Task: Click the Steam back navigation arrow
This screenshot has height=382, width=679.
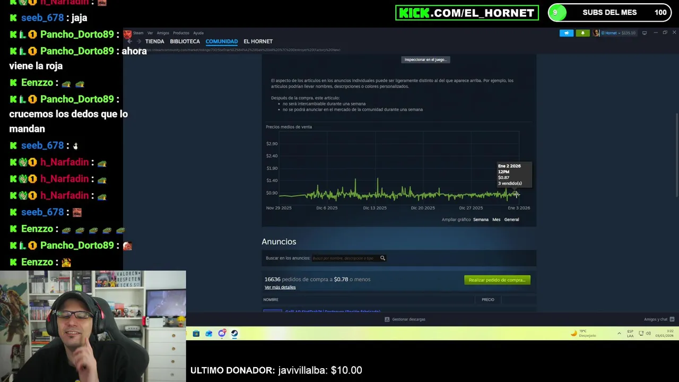Action: pyautogui.click(x=129, y=41)
